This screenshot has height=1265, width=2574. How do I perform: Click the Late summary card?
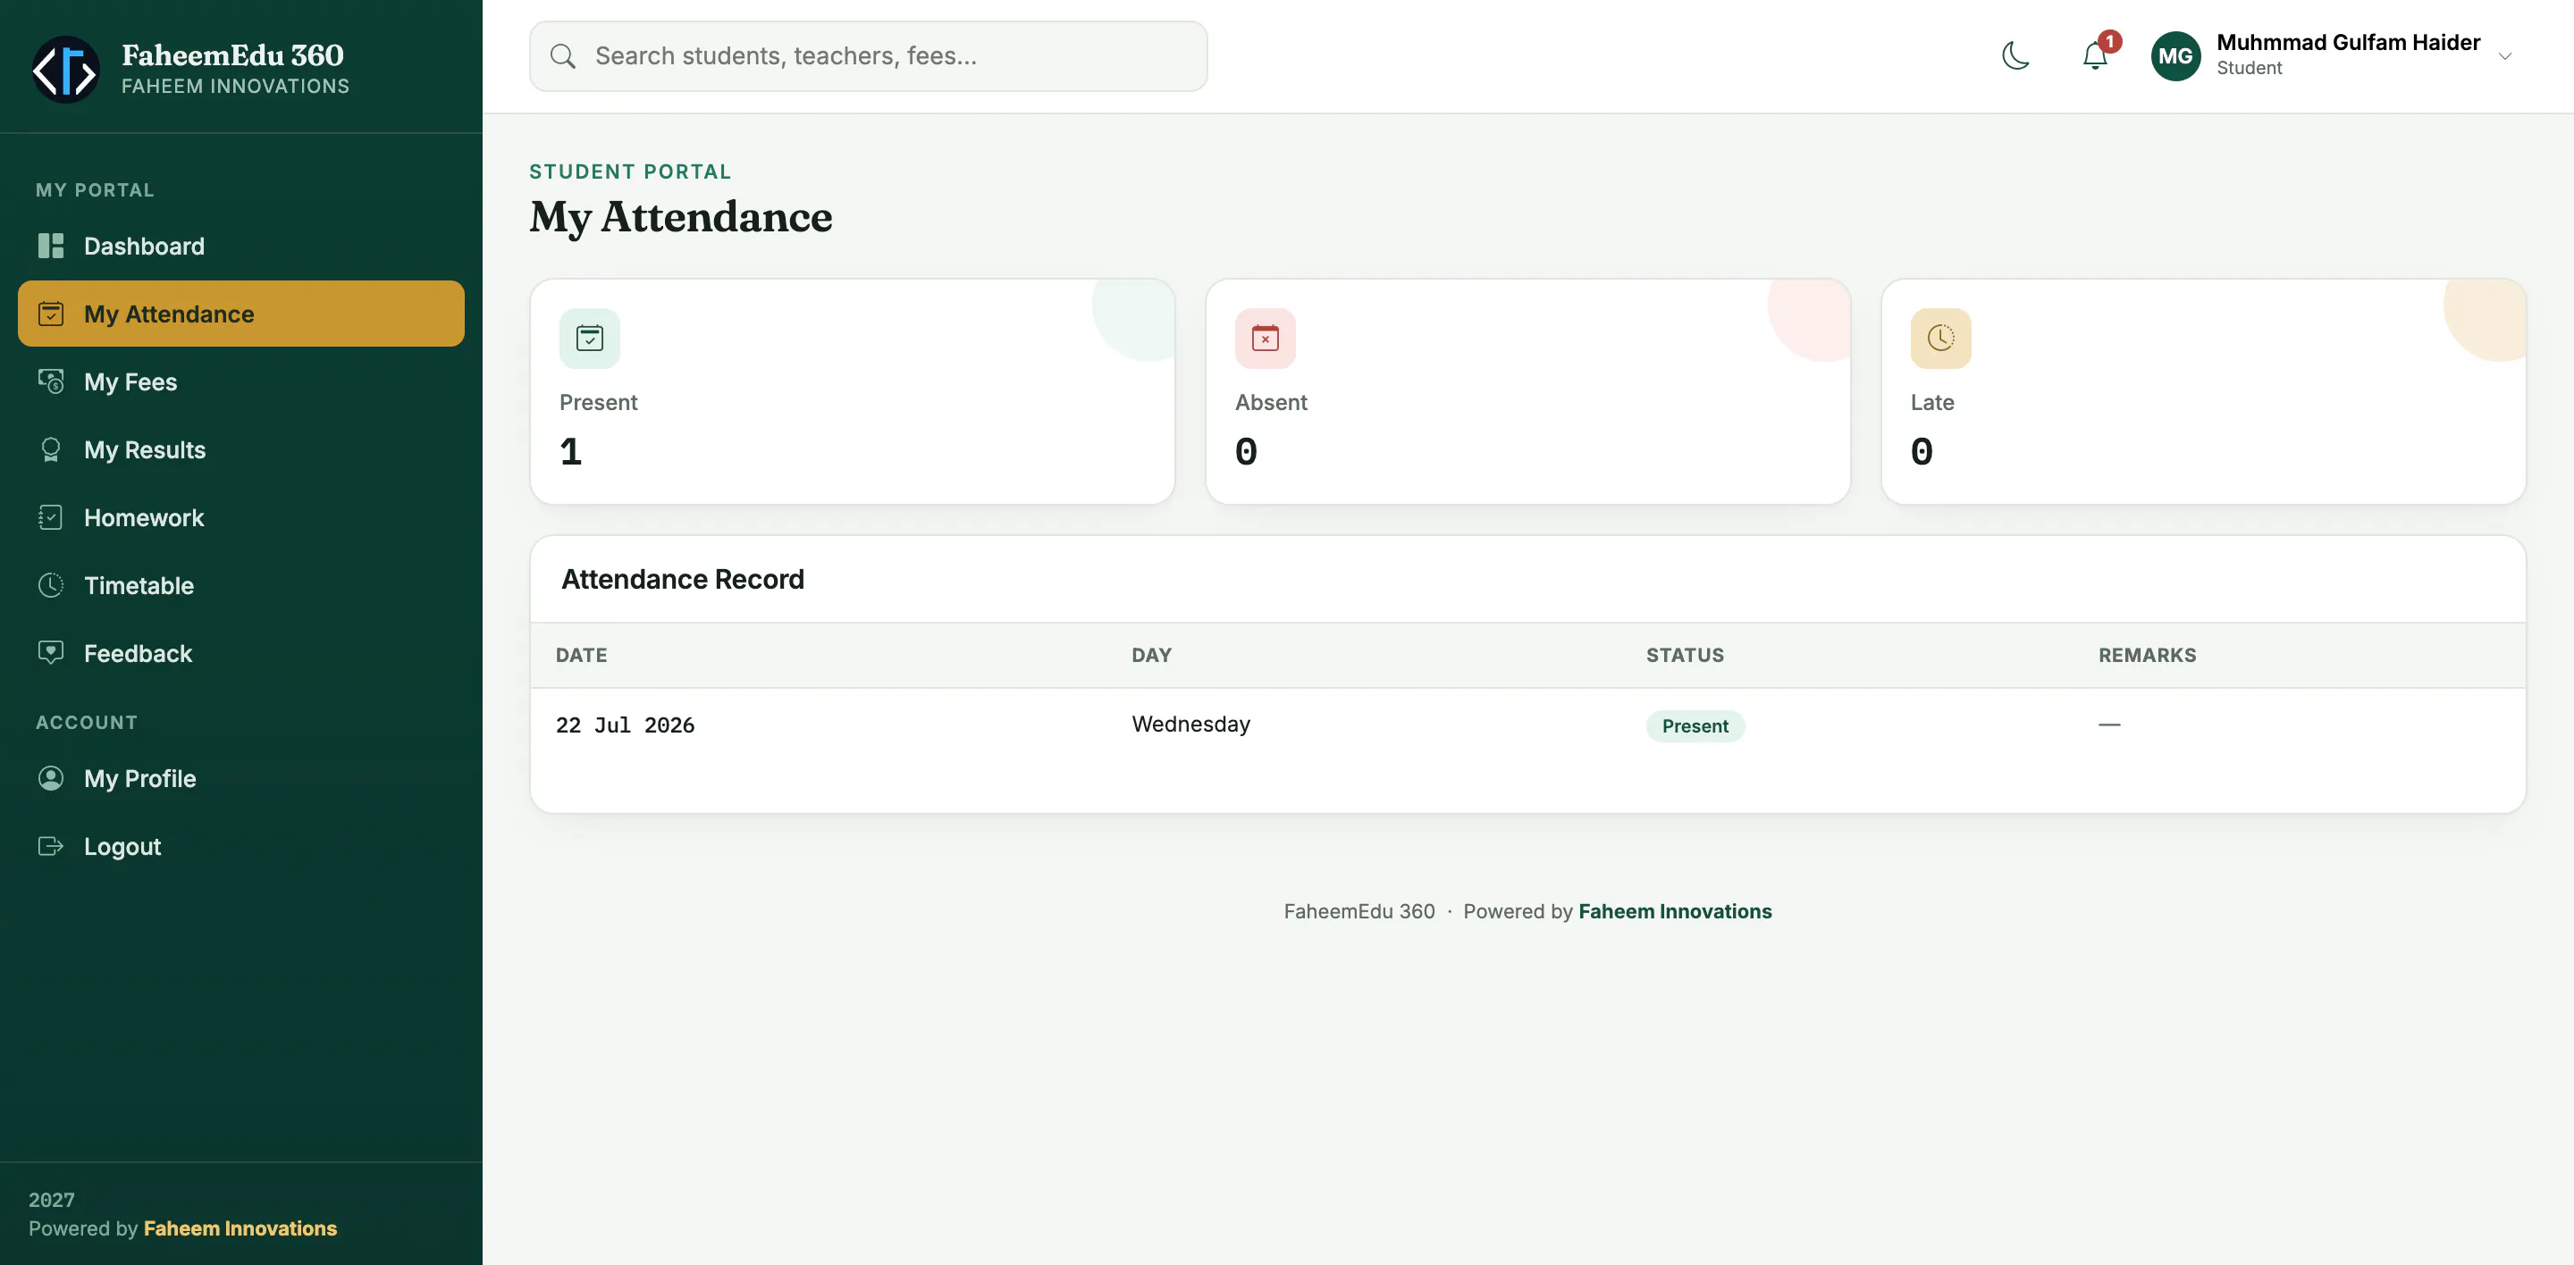(2203, 391)
